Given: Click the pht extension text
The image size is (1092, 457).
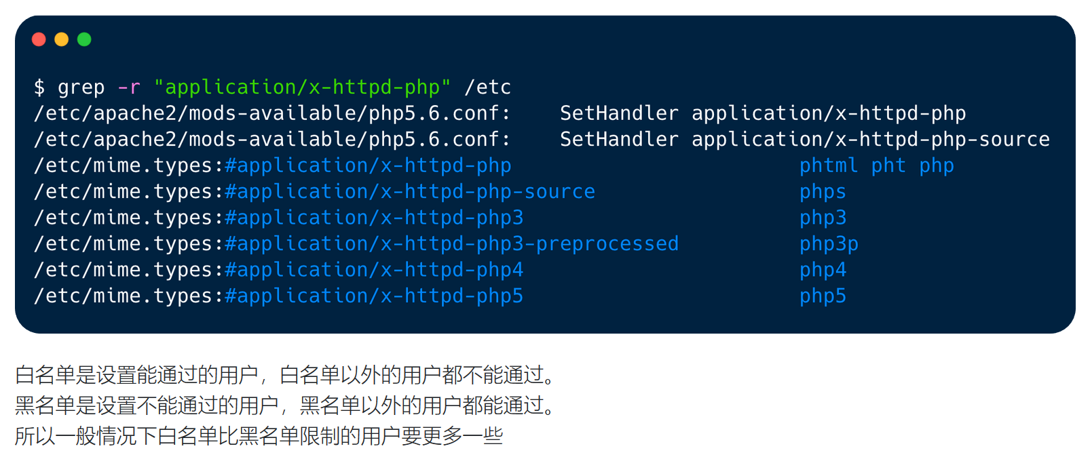Looking at the screenshot, I should pos(888,165).
